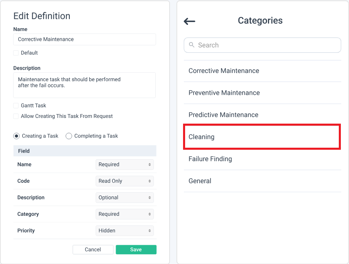Open the Priority field Hidden dropdown
Screen dimensions: 349x264
click(x=125, y=231)
